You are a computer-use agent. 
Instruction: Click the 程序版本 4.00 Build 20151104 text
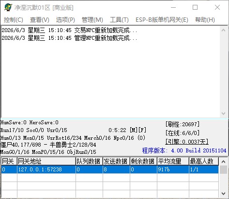pyautogui.click(x=184, y=150)
